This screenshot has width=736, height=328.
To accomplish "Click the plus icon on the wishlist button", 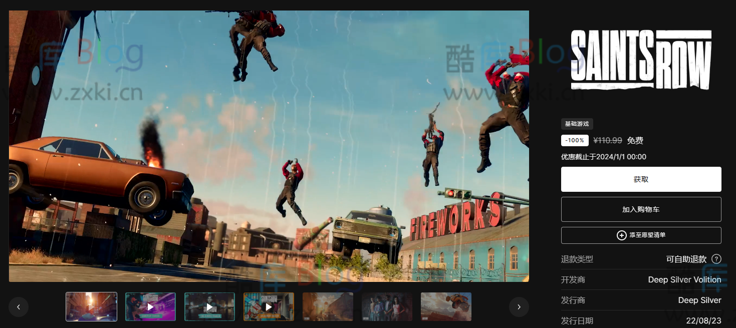I will pyautogui.click(x=621, y=235).
